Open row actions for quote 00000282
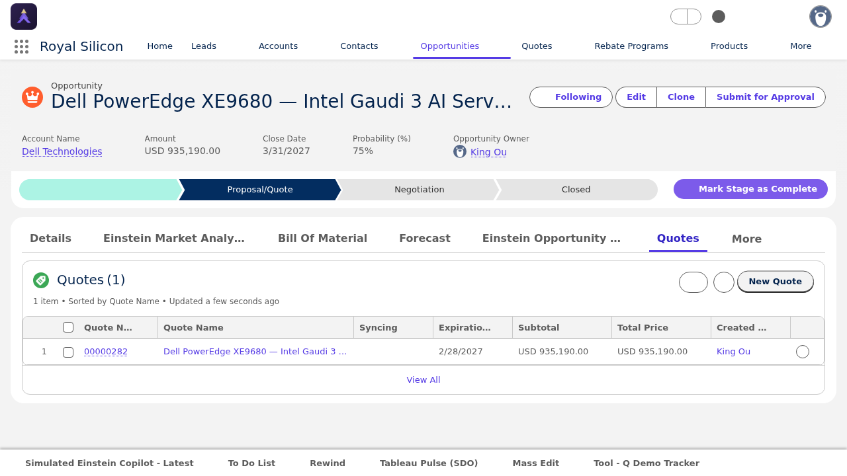 [803, 352]
